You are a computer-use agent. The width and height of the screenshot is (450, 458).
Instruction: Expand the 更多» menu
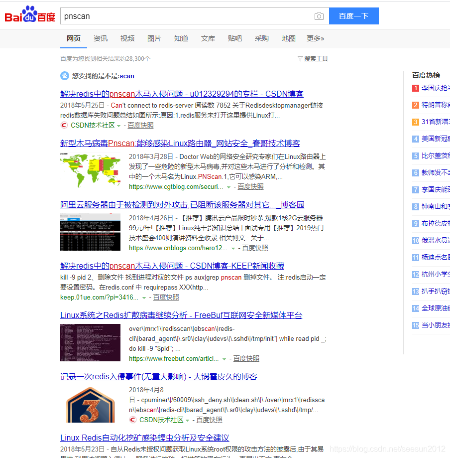tap(315, 38)
